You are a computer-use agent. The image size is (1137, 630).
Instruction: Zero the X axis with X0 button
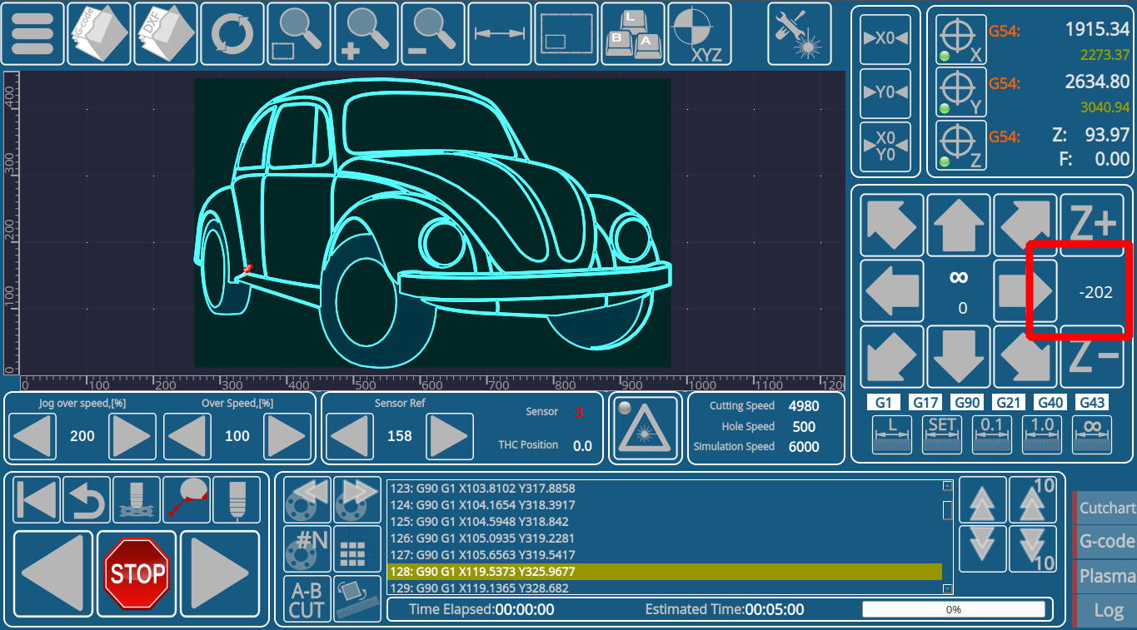click(885, 38)
